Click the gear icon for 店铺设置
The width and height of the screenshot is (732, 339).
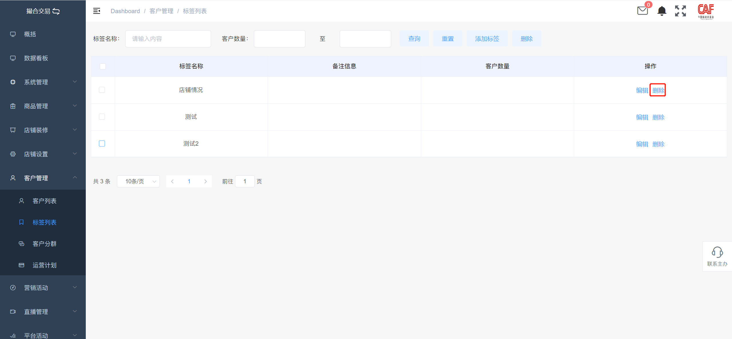(13, 154)
